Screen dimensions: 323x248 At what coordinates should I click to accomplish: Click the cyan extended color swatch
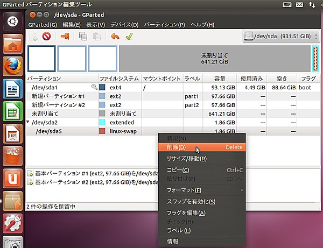(x=102, y=122)
